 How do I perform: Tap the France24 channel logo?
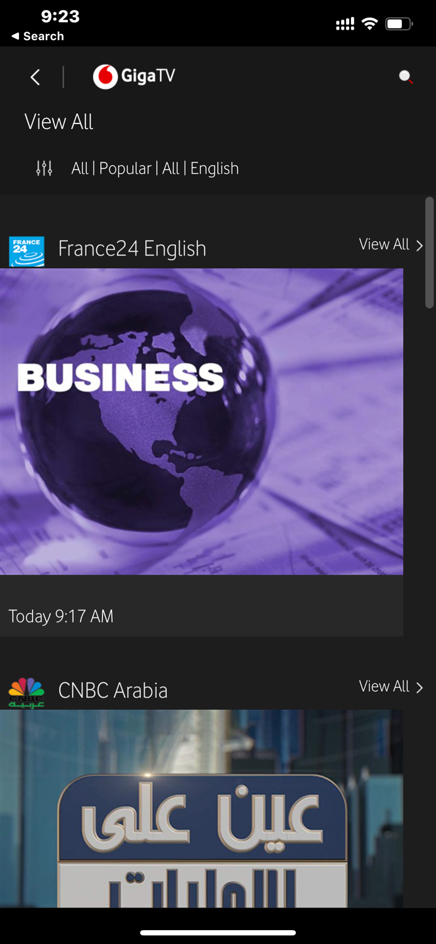click(x=26, y=251)
